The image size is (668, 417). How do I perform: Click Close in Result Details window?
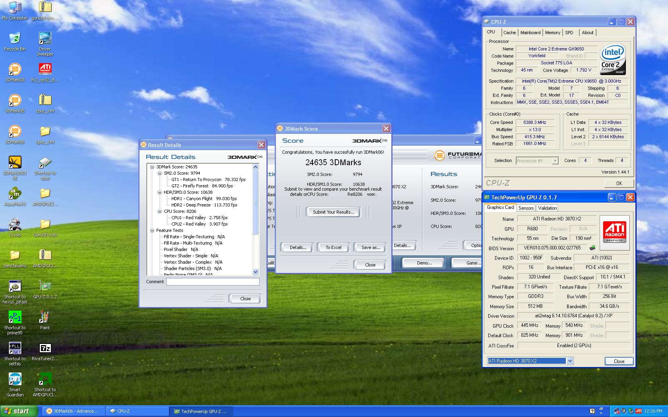click(245, 299)
